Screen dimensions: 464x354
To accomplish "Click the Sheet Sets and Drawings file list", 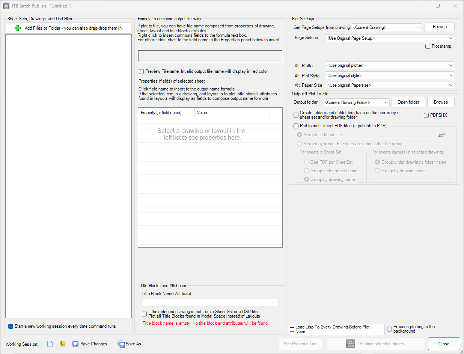I will (x=68, y=176).
